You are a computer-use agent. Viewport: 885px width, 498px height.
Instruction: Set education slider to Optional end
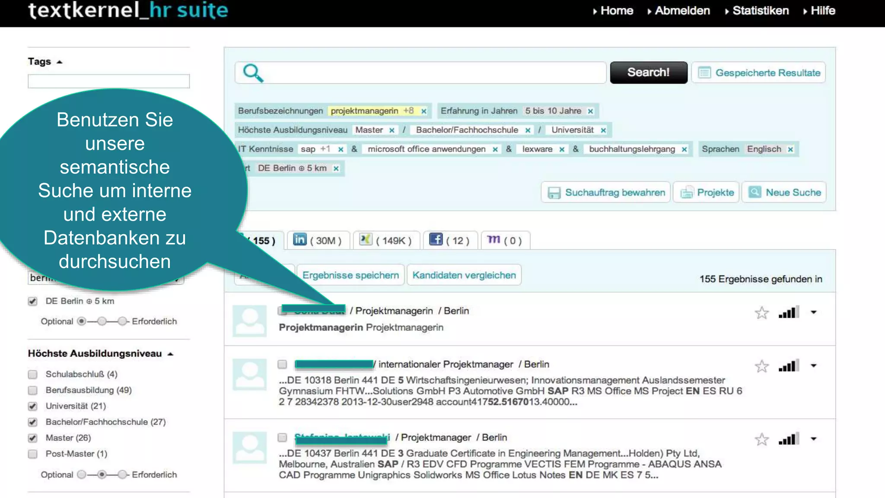(x=82, y=475)
